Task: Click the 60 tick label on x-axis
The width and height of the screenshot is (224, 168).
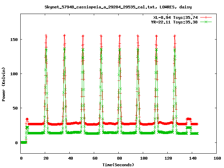Action: pos(95,158)
